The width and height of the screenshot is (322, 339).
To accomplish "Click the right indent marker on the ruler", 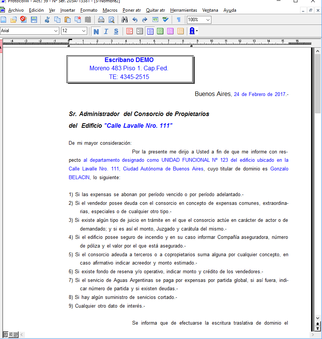I will pyautogui.click(x=191, y=46).
